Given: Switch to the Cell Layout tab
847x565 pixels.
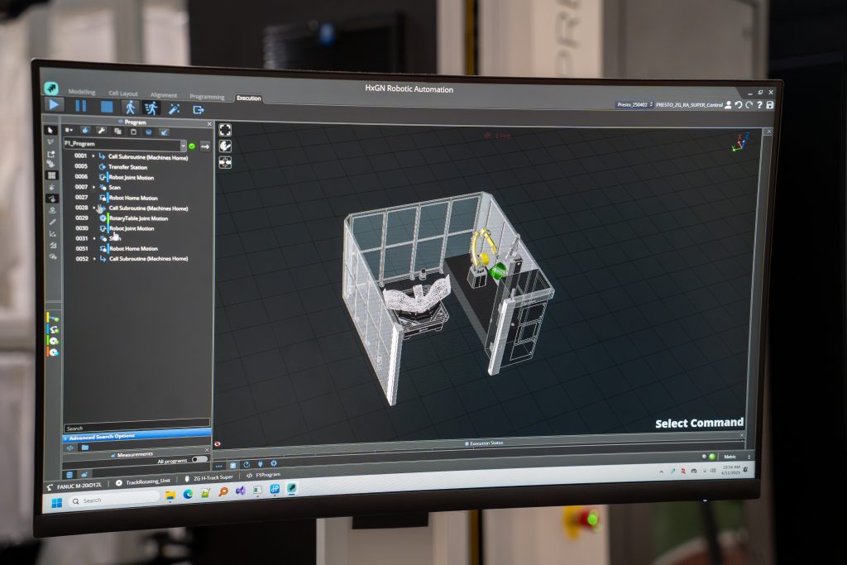Looking at the screenshot, I should [x=123, y=94].
